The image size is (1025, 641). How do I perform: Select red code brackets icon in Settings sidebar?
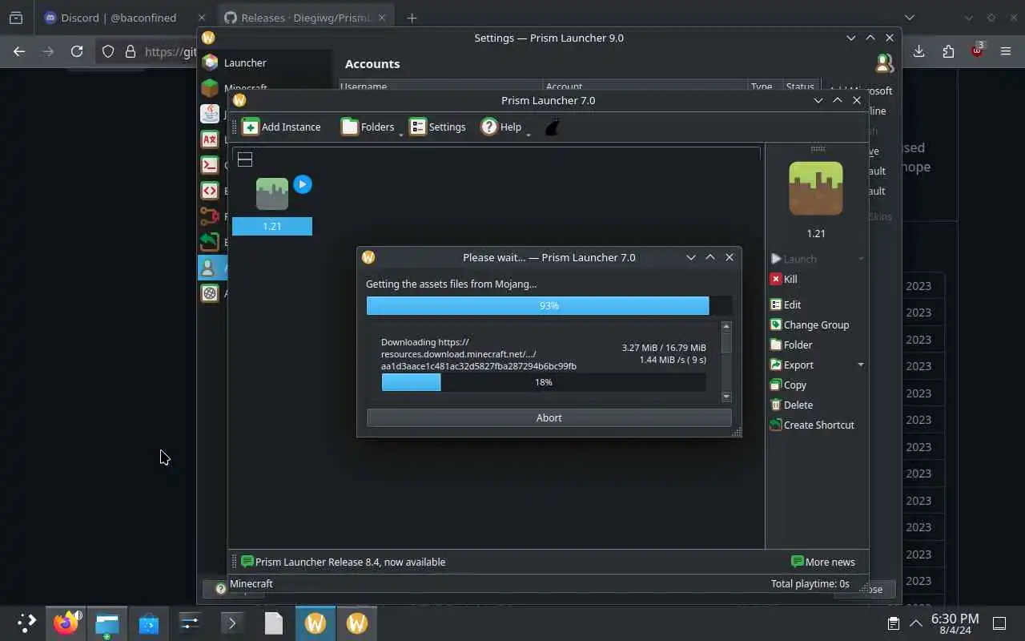click(210, 190)
